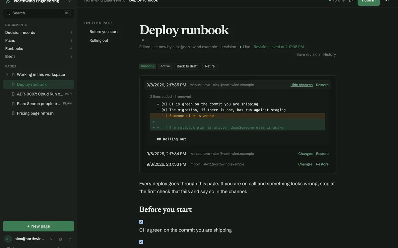
Task: Restore the 2:17:33 PM import revision
Action: point(322,164)
